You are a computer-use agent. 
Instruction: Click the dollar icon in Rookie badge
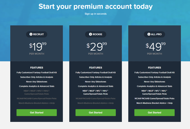click(x=90, y=34)
